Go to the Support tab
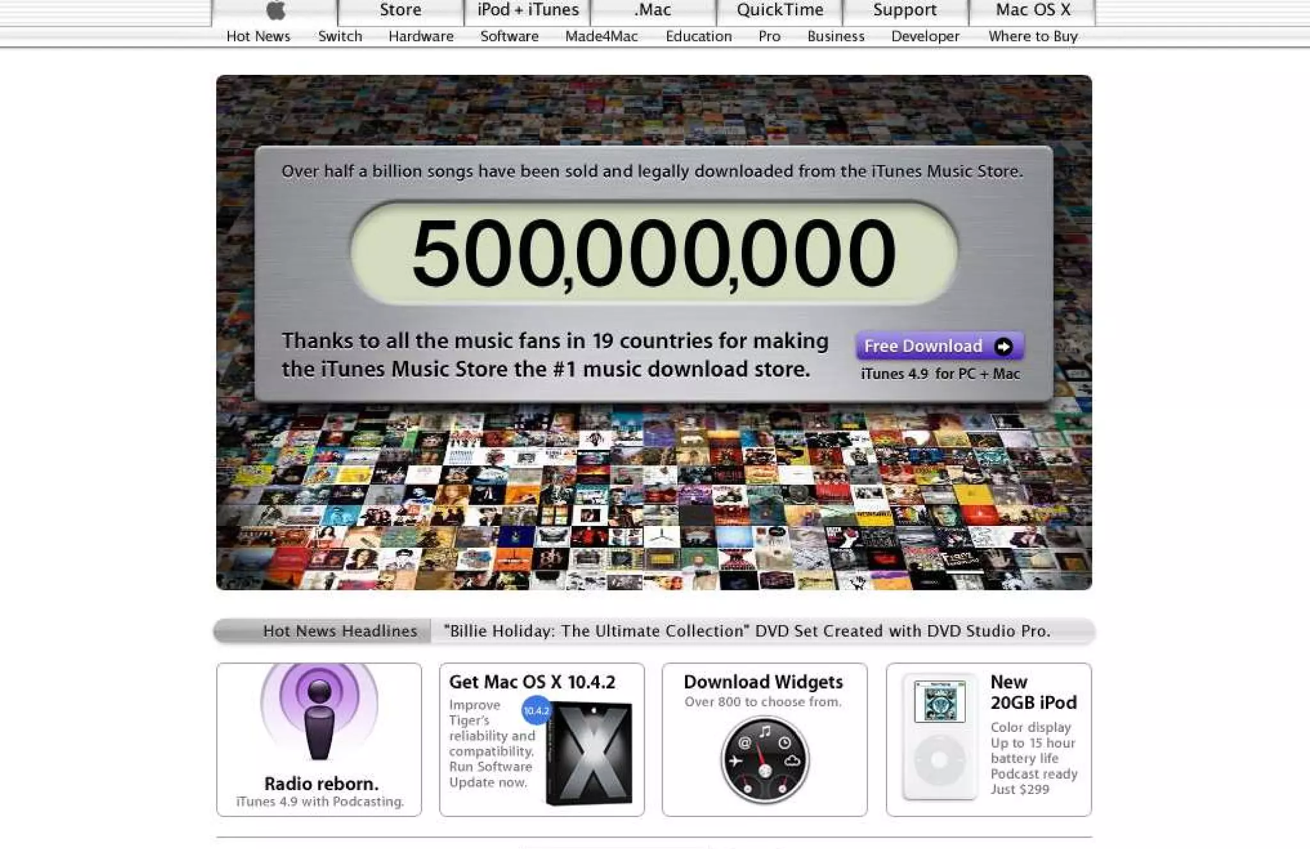 coord(905,11)
